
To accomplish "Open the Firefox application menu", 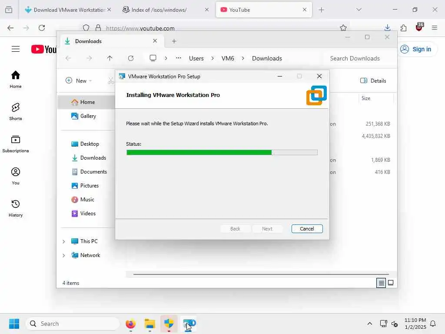I will tap(435, 28).
